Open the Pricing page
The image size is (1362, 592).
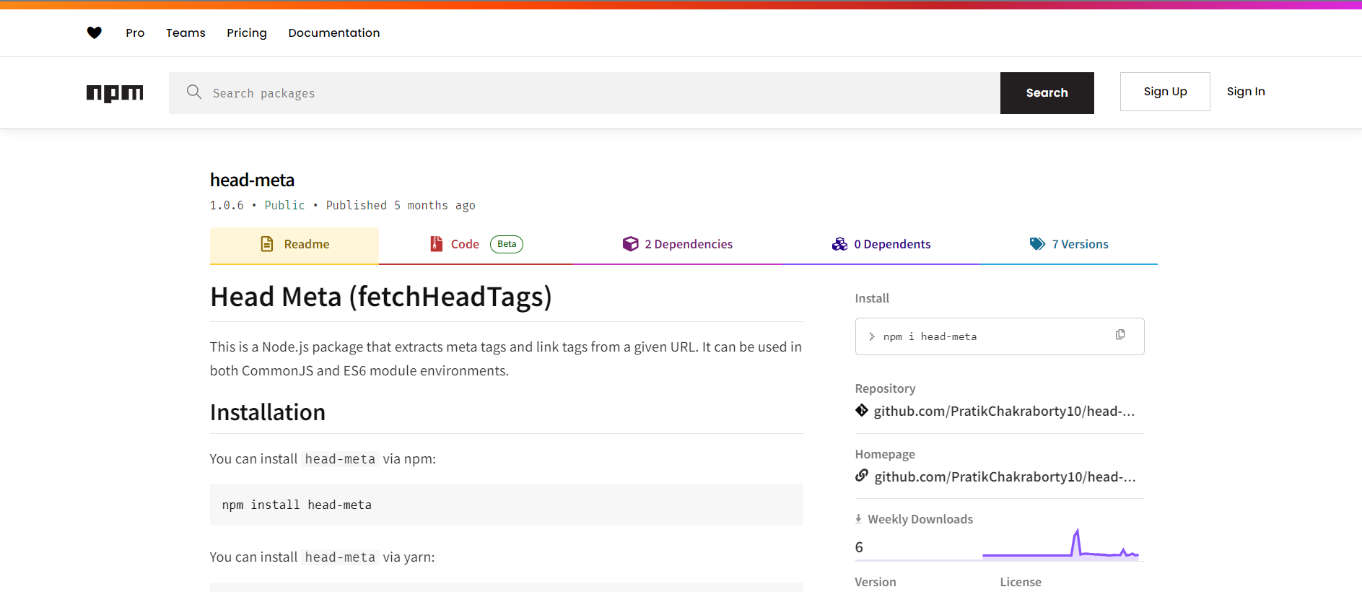pos(247,32)
